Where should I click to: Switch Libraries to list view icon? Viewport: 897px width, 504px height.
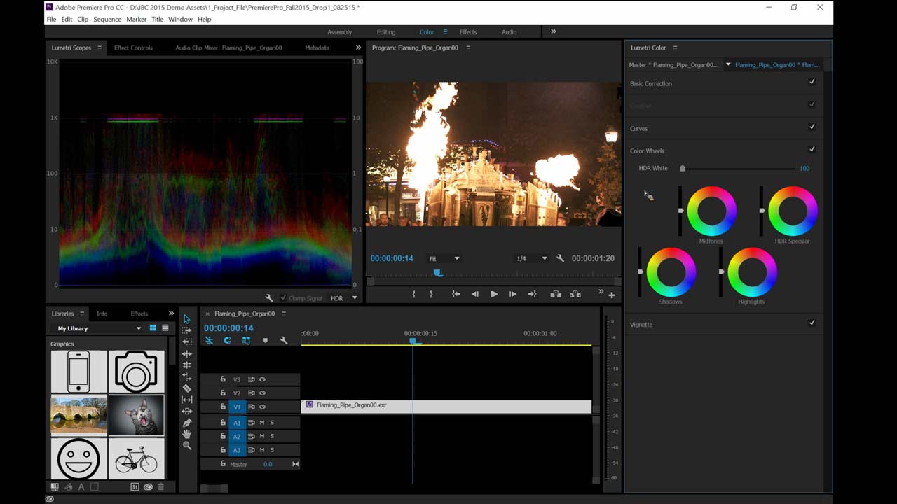point(165,328)
